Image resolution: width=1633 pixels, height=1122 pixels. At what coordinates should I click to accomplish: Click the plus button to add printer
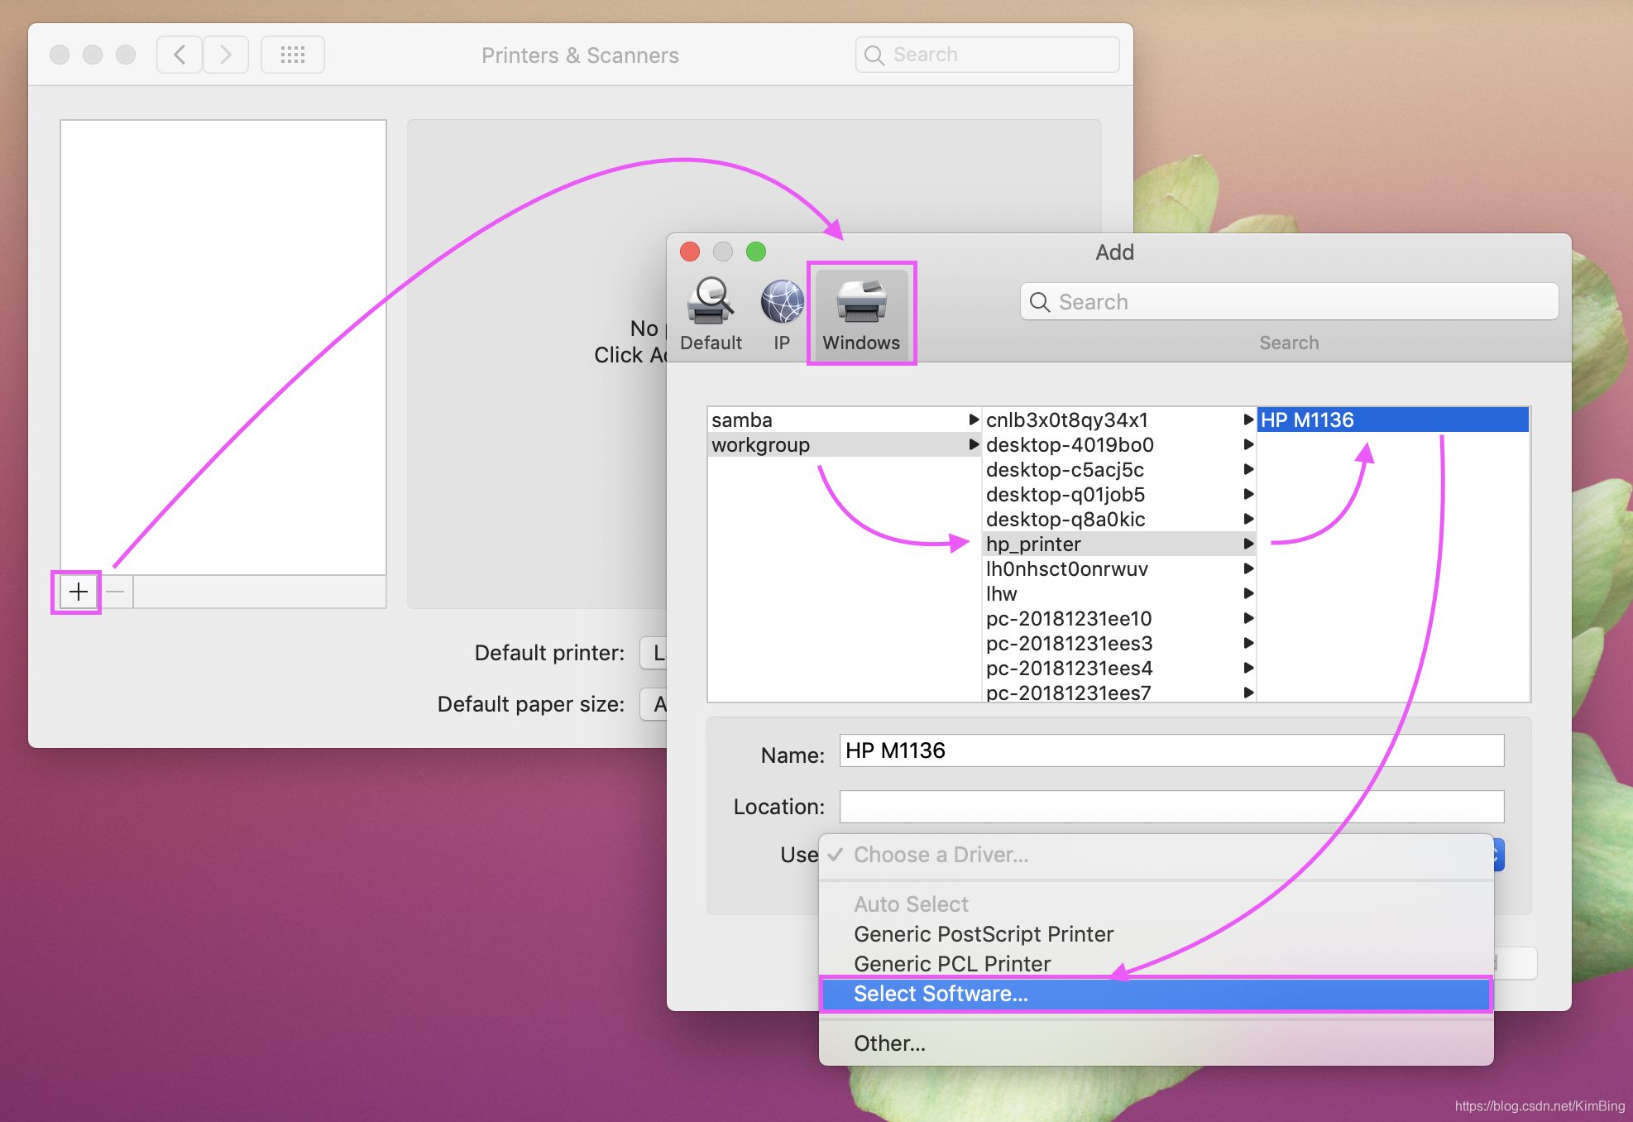(x=78, y=592)
